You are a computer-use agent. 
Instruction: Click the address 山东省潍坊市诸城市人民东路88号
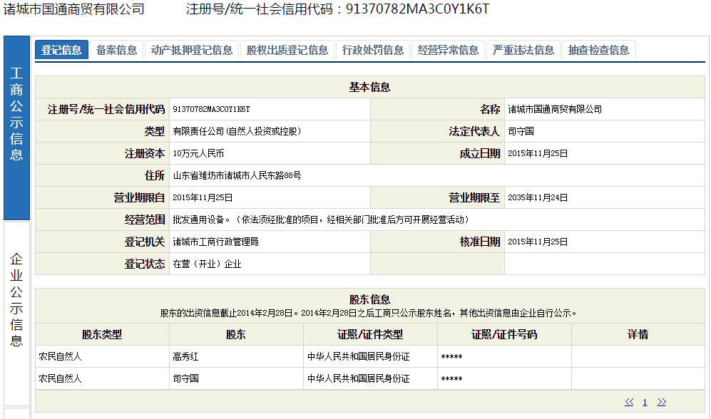tap(237, 175)
